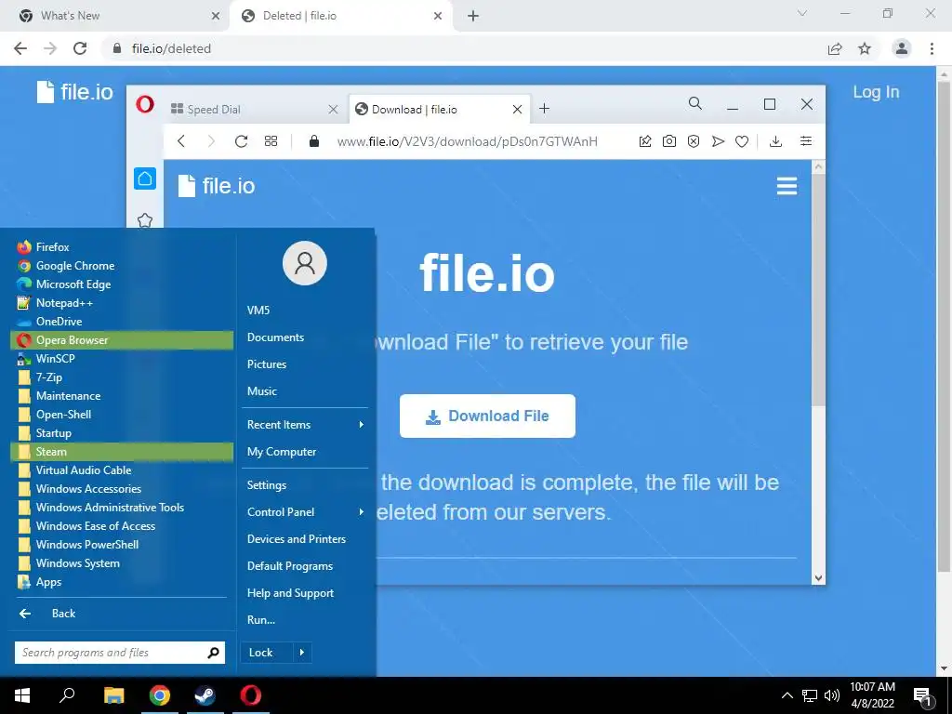
Task: Add page to Opera bookmarks heart
Action: 742,141
